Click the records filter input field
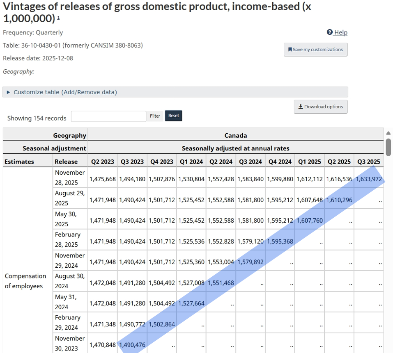The width and height of the screenshot is (393, 353). tap(108, 116)
